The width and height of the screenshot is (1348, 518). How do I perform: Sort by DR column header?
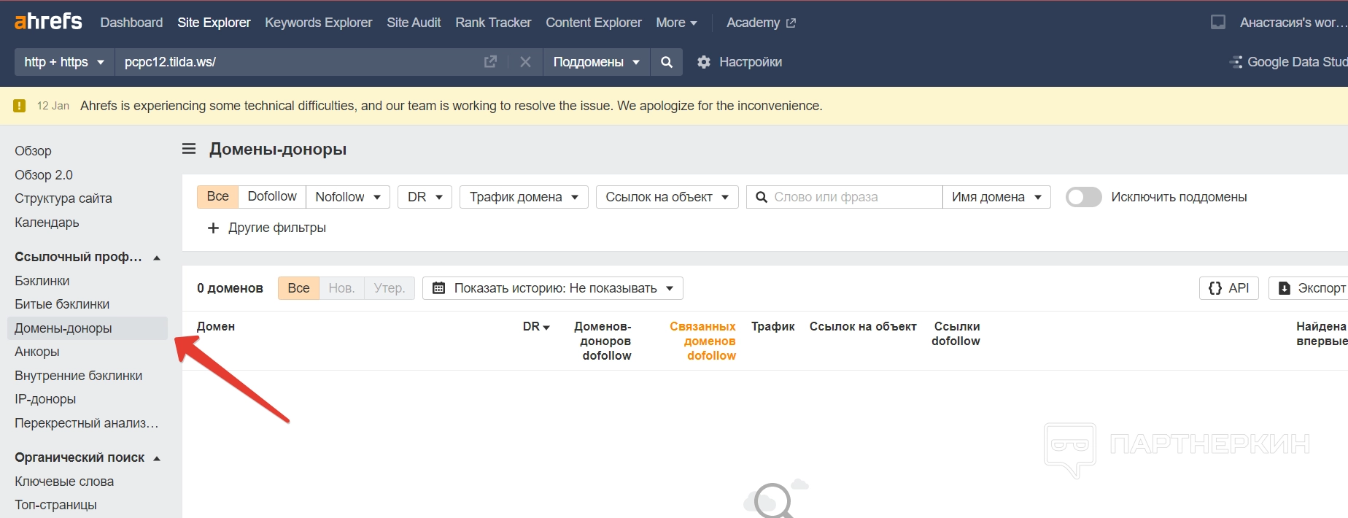tap(536, 327)
